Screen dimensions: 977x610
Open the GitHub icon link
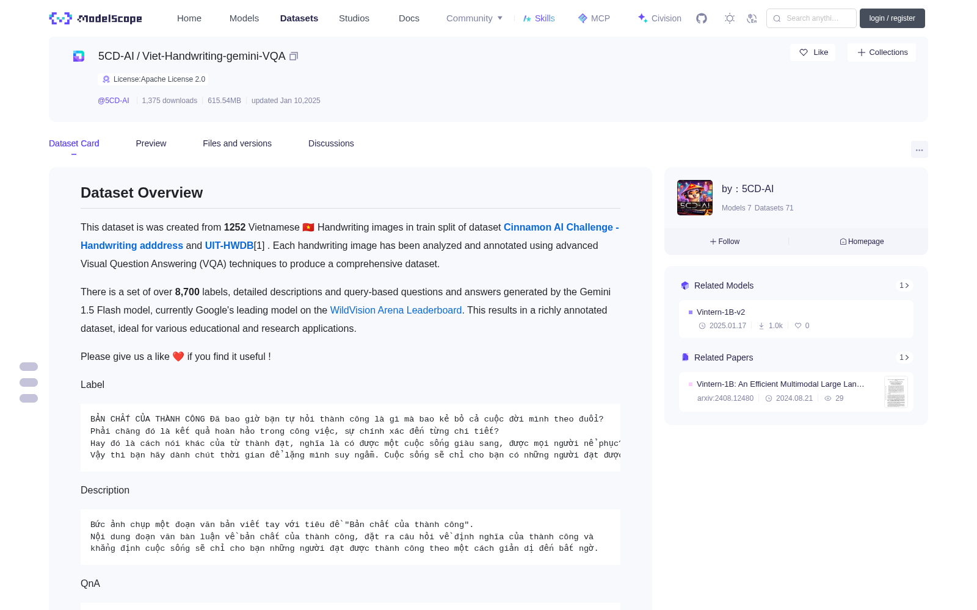pos(702,18)
